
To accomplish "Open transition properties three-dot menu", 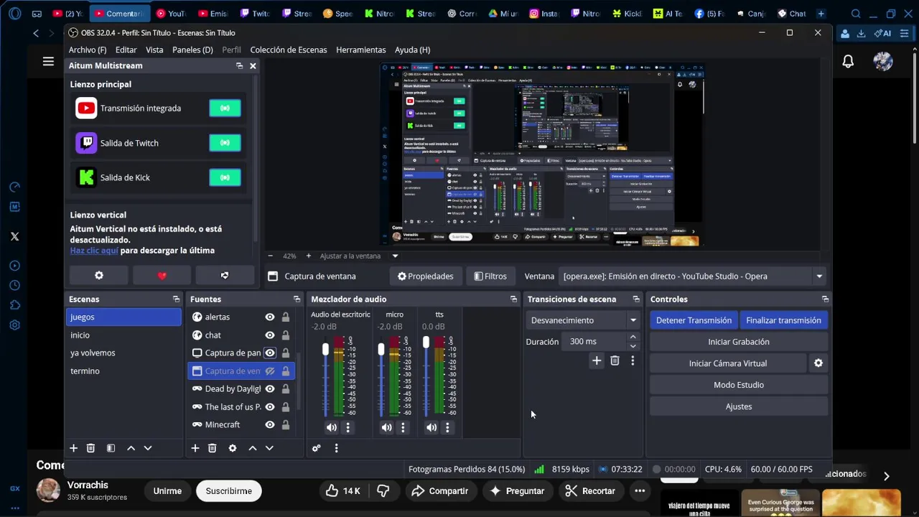I will click(x=633, y=360).
